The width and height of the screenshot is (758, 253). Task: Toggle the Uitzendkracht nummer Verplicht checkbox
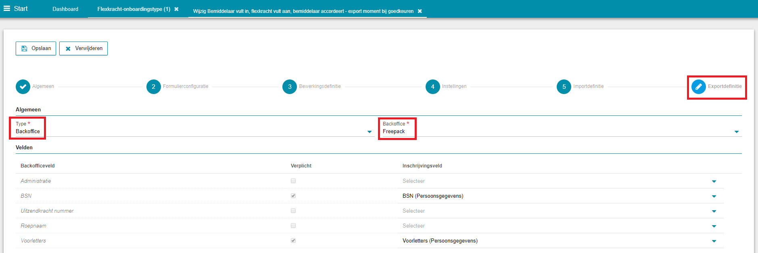(x=293, y=211)
